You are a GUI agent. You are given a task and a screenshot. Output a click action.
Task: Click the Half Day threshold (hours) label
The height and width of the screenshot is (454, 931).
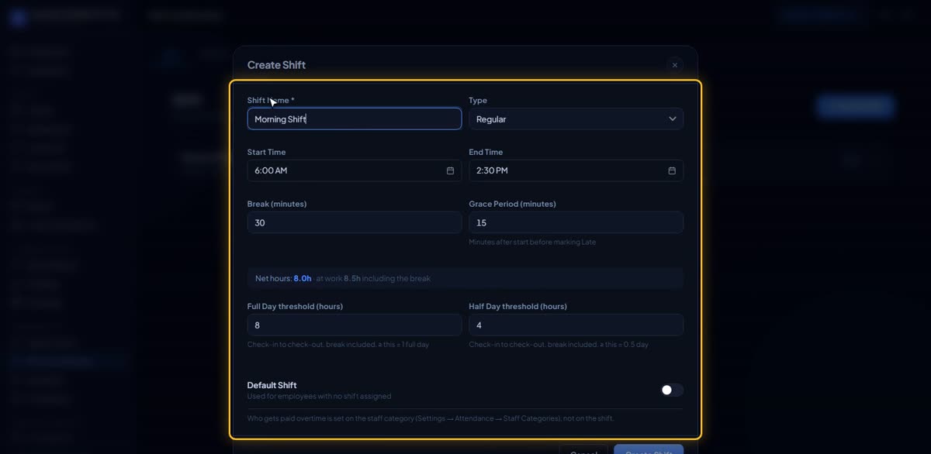(x=517, y=306)
